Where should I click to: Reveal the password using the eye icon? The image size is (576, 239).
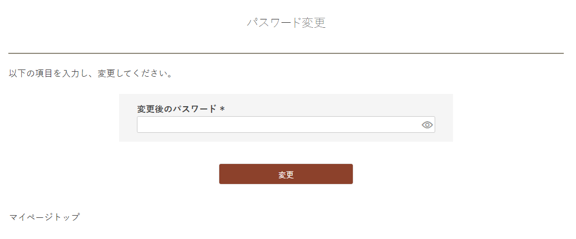427,125
